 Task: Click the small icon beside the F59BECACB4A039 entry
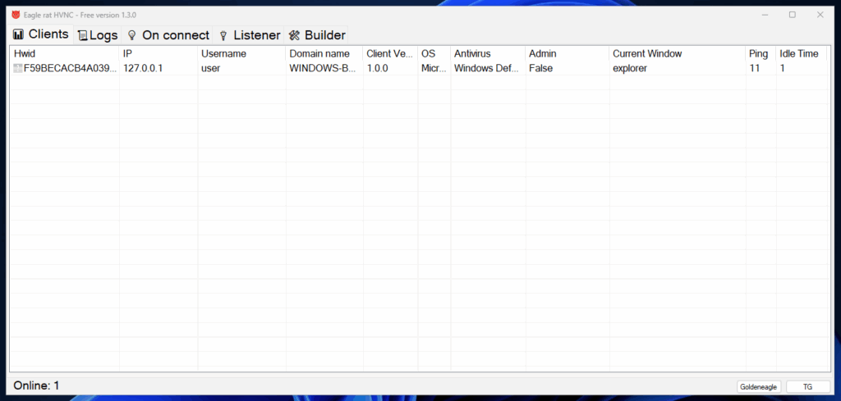point(18,69)
